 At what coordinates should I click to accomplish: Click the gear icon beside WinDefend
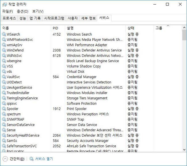(x=4, y=50)
